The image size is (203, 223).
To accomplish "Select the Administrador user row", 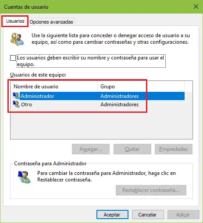I will [99, 96].
